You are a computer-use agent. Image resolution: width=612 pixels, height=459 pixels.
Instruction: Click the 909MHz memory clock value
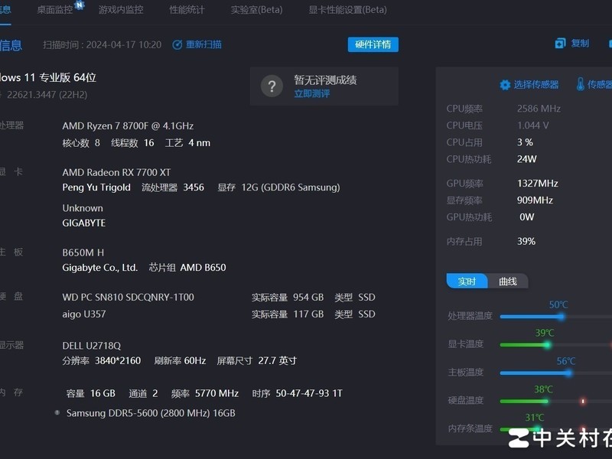pyautogui.click(x=535, y=200)
